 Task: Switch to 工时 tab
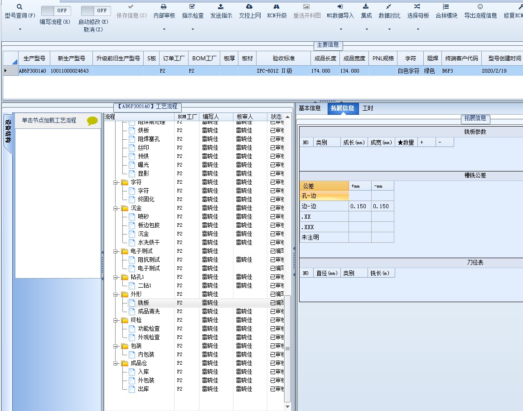[x=368, y=108]
